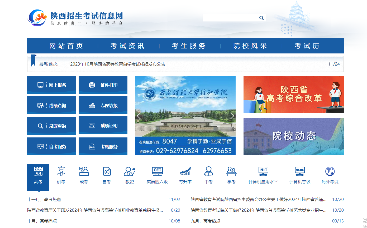Select the 计算机等级 NCRE icon
367x228 pixels.
(300, 175)
